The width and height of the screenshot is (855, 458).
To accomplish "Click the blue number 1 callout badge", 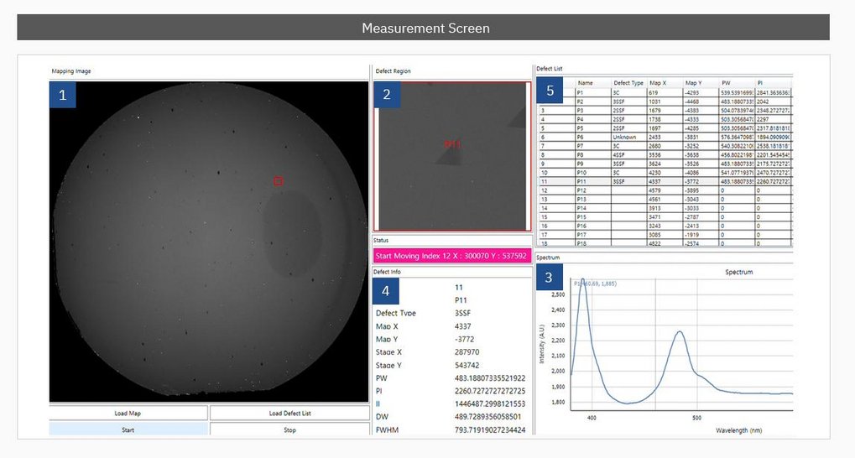I will click(63, 95).
